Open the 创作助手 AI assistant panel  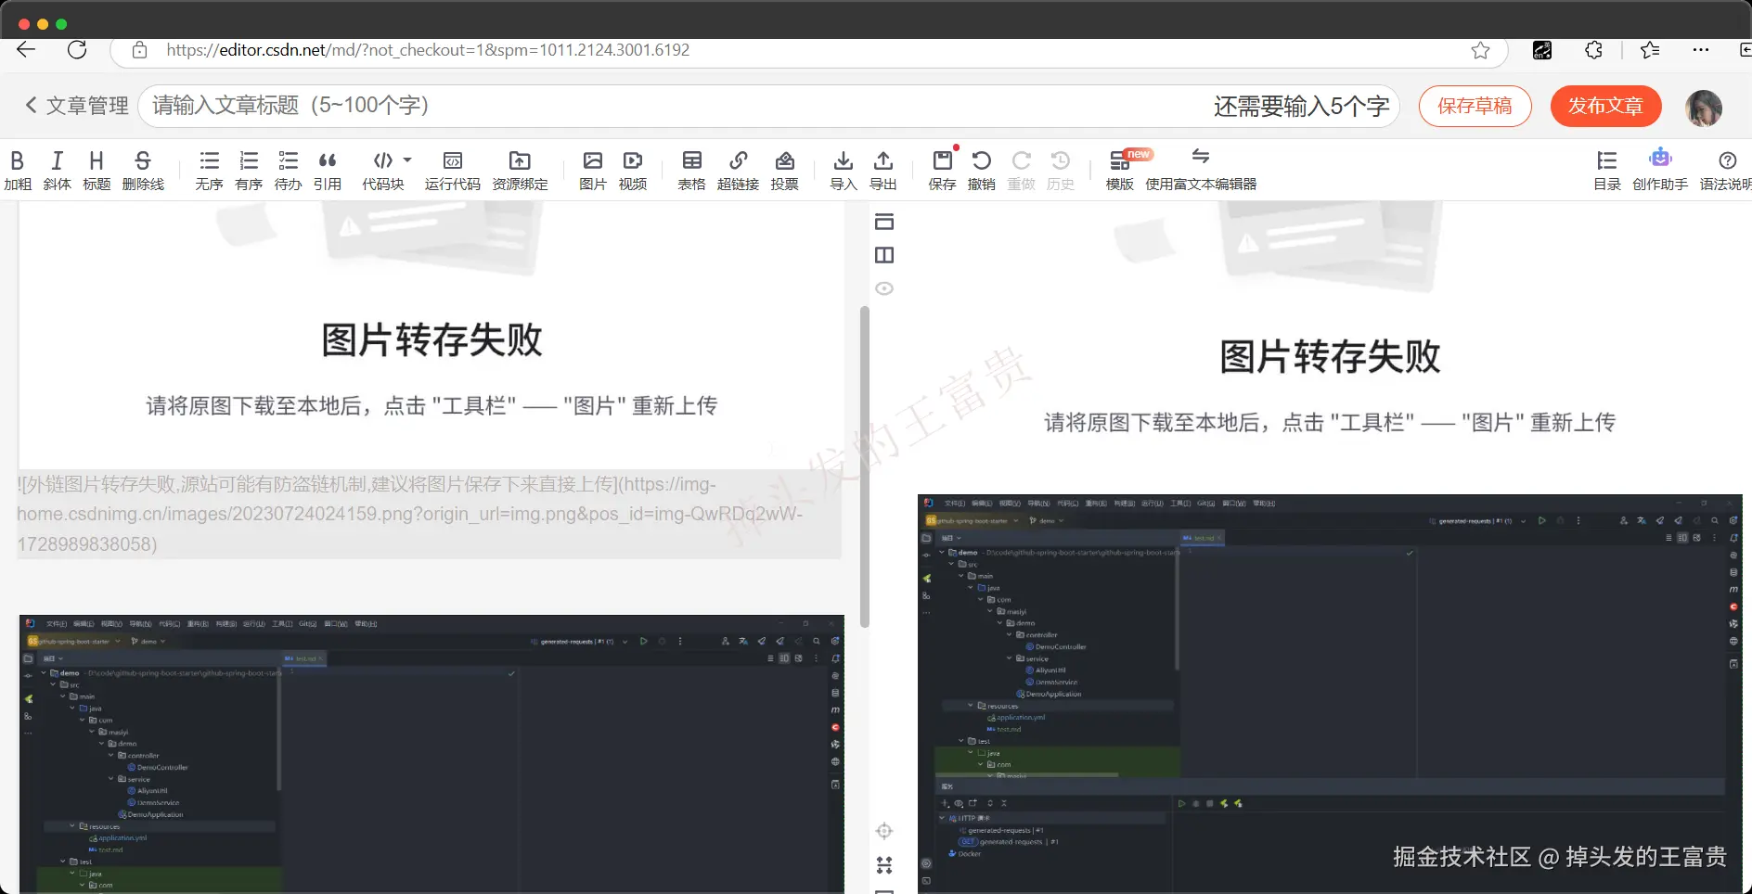tap(1660, 169)
